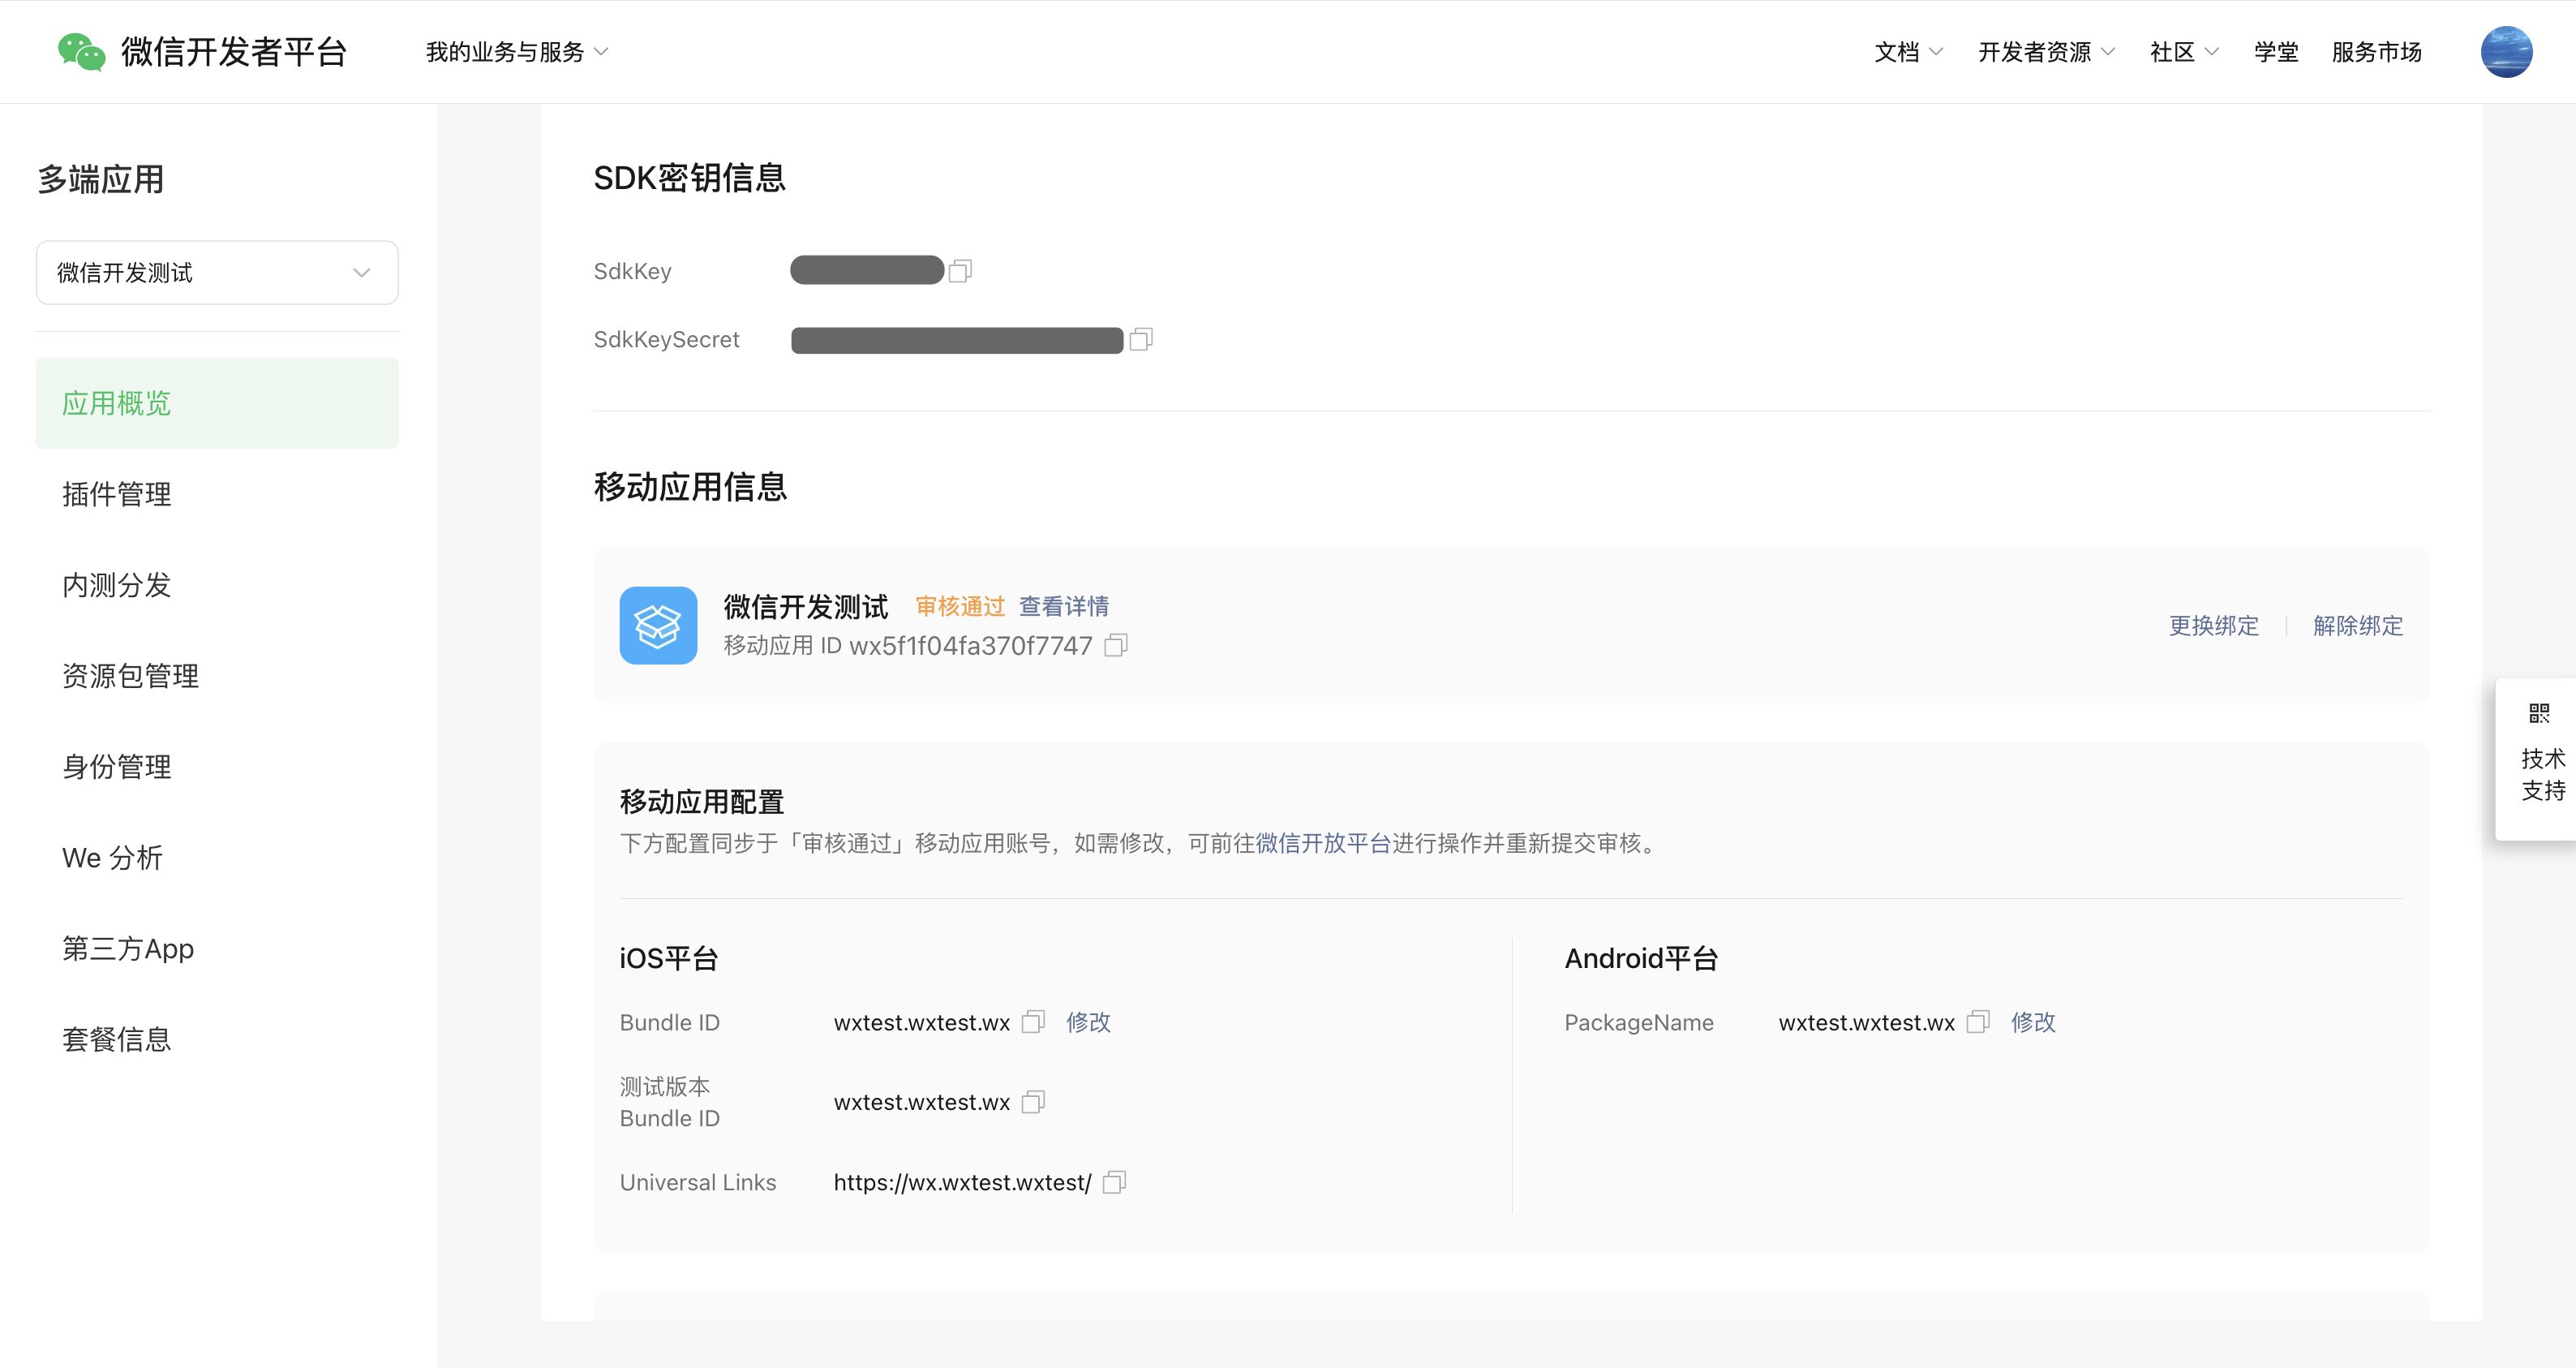
Task: Click the 微信开发者平台 title text
Action: click(x=234, y=52)
